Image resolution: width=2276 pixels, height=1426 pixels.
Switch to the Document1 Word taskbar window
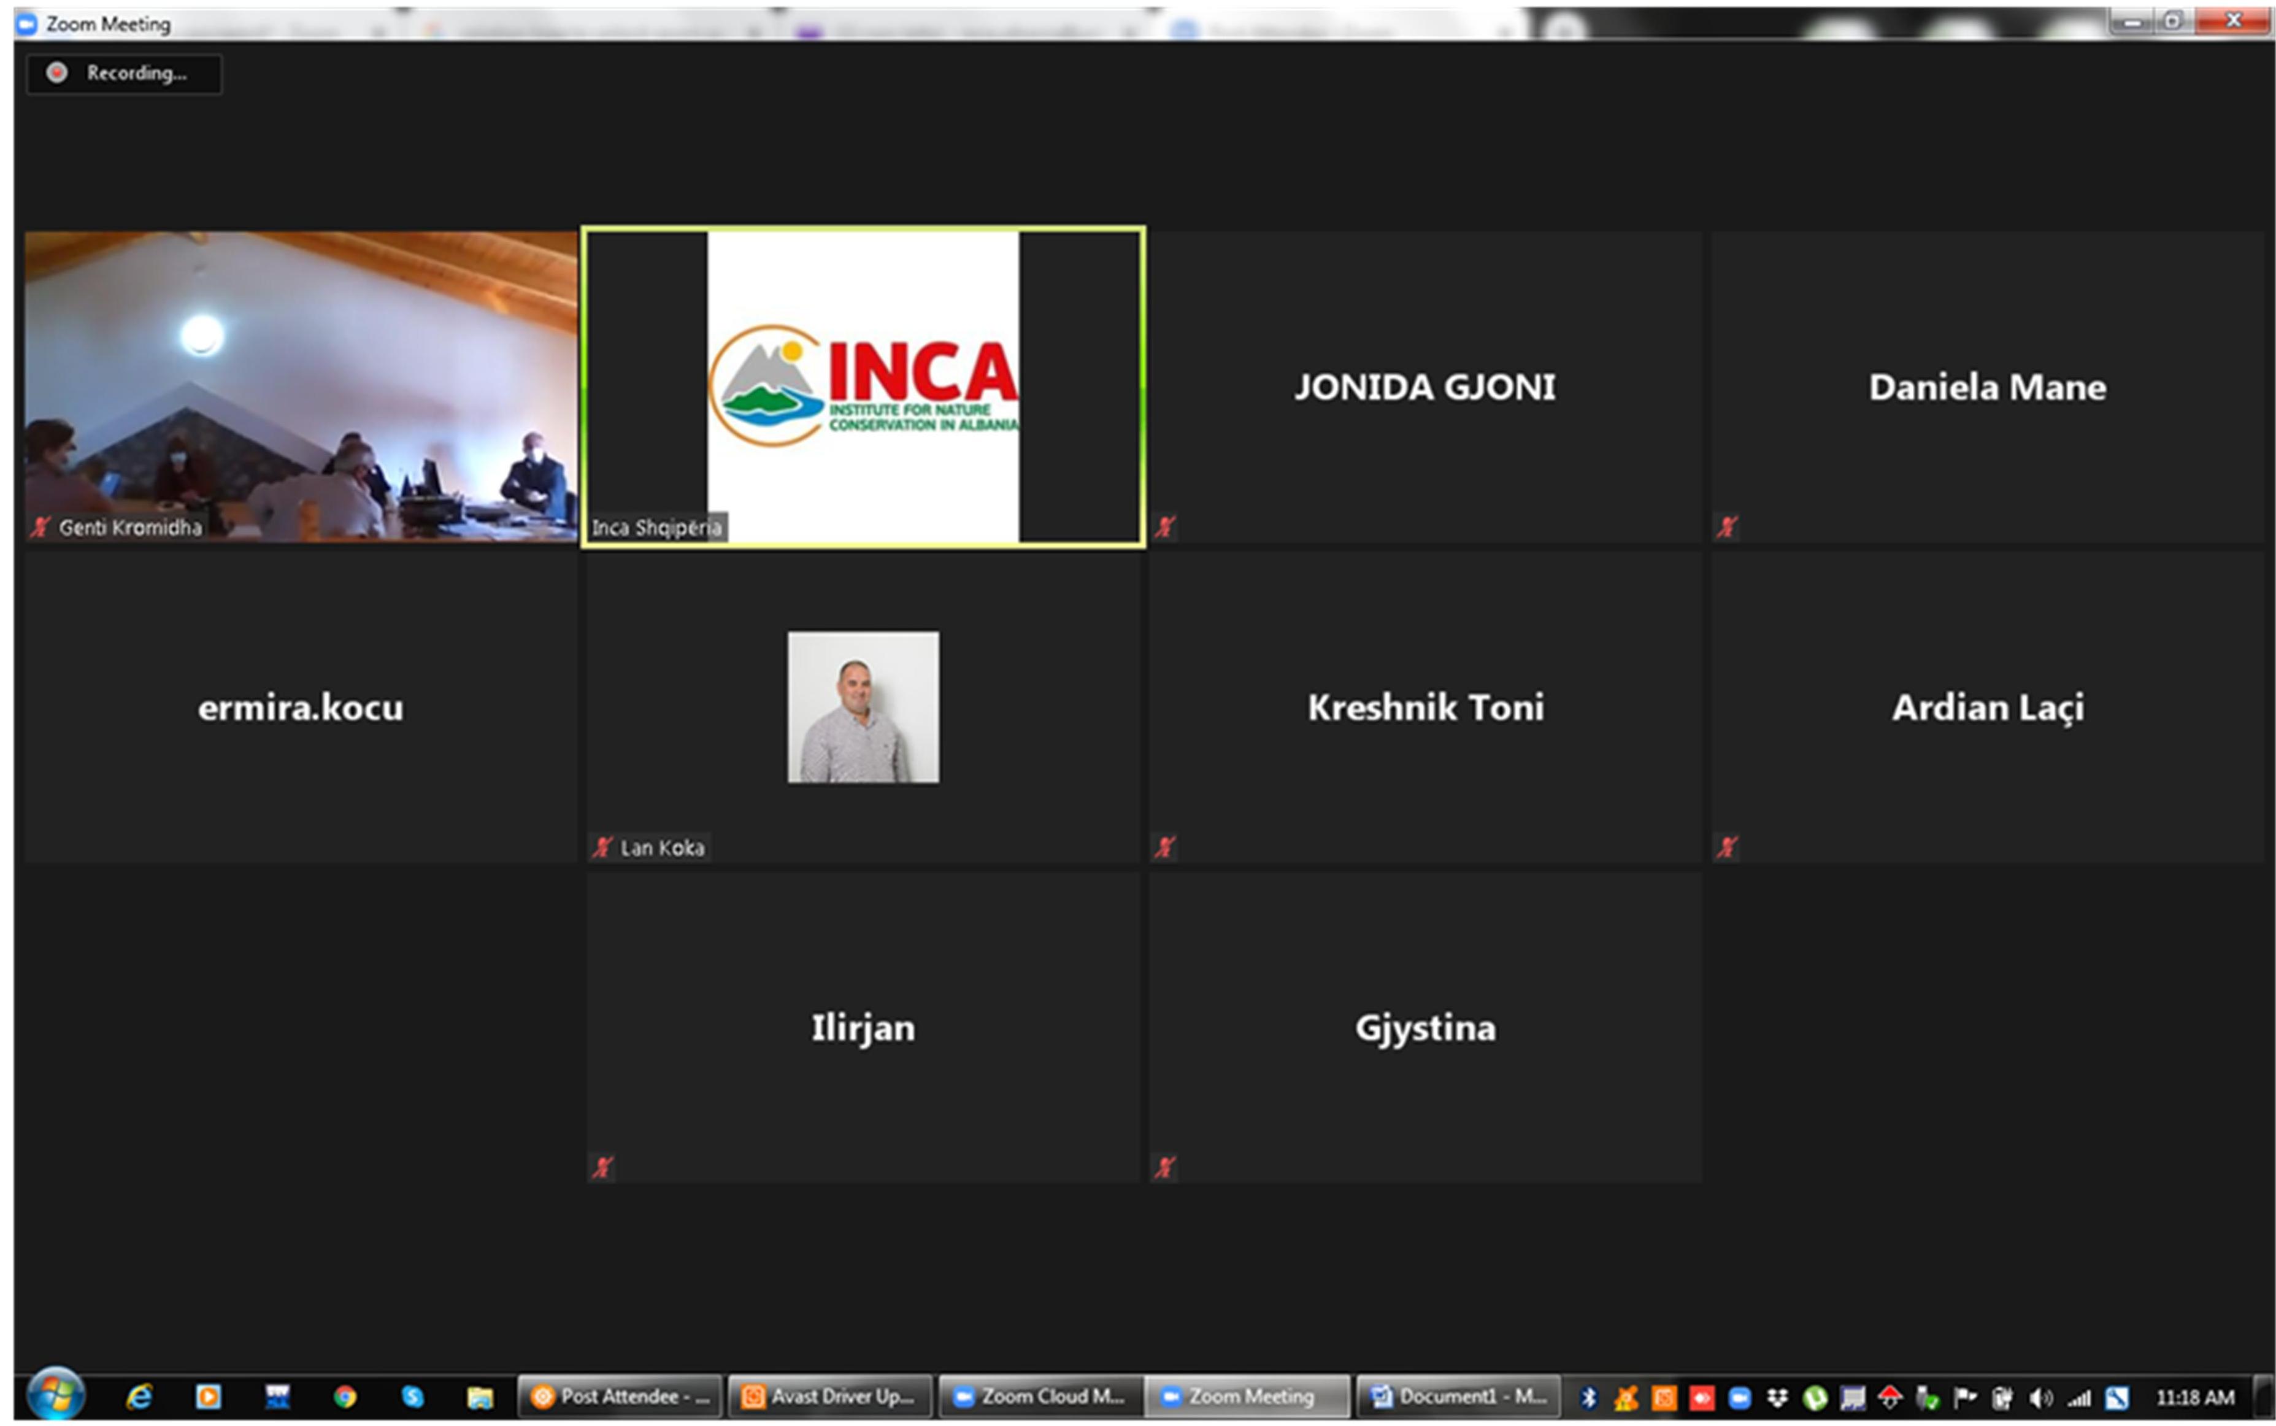(1459, 1396)
